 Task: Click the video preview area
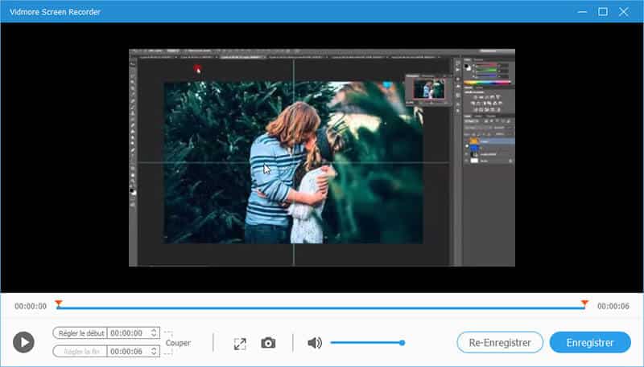[322, 157]
